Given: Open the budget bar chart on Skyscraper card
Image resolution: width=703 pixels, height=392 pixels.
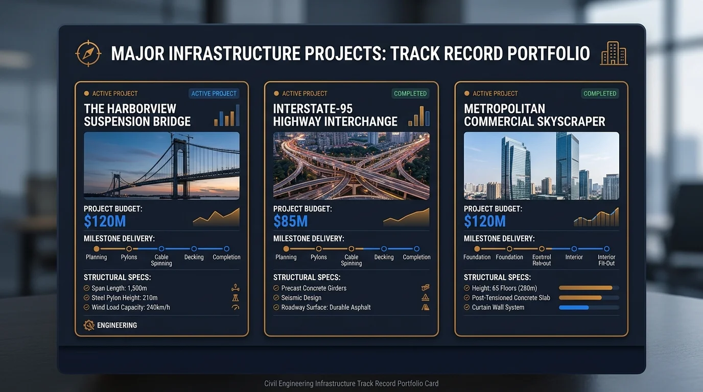Looking at the screenshot, I should (x=596, y=217).
